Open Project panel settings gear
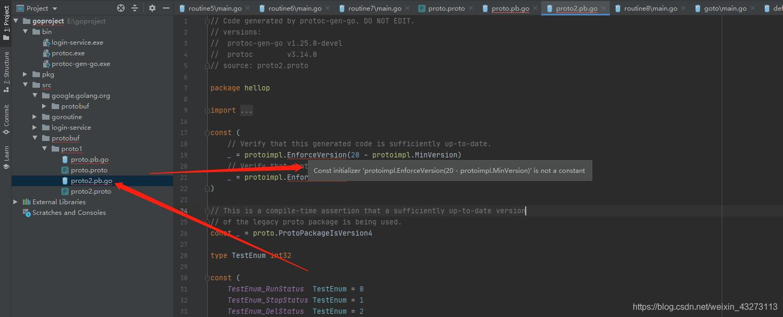This screenshot has width=783, height=317. [x=152, y=8]
